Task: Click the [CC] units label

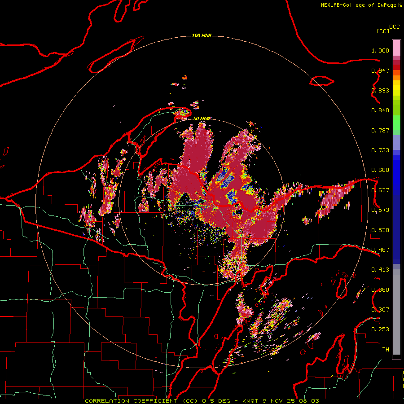Action: [383, 31]
